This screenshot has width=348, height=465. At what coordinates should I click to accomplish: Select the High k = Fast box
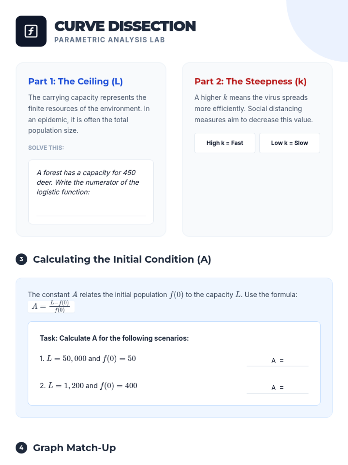225,143
